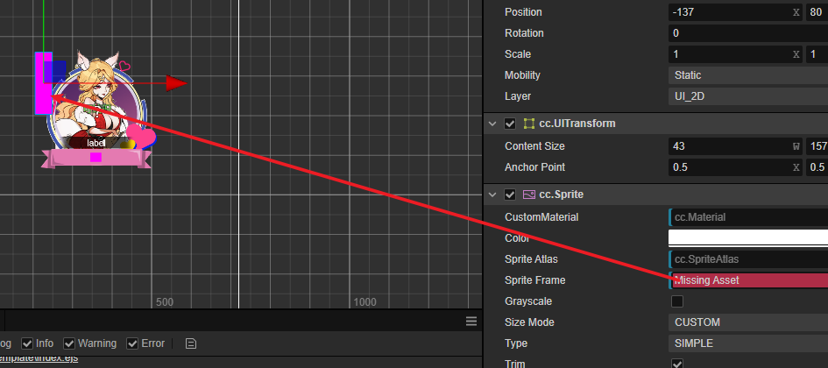Open the console log file icon
Viewport: 828px width, 368px height.
pos(191,343)
